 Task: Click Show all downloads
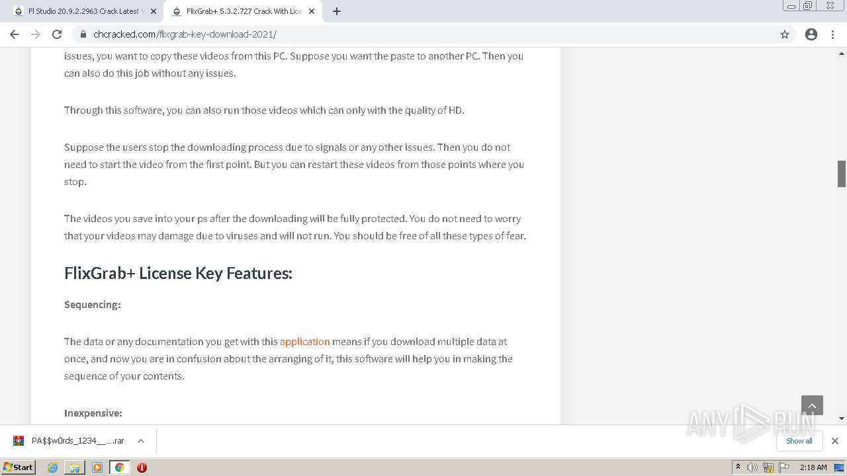pyautogui.click(x=799, y=441)
